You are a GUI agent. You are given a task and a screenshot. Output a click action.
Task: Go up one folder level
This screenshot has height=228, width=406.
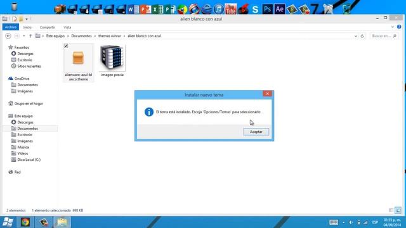pyautogui.click(x=30, y=36)
